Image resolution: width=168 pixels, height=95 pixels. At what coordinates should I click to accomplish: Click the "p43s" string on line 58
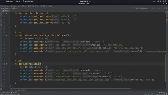148,80
